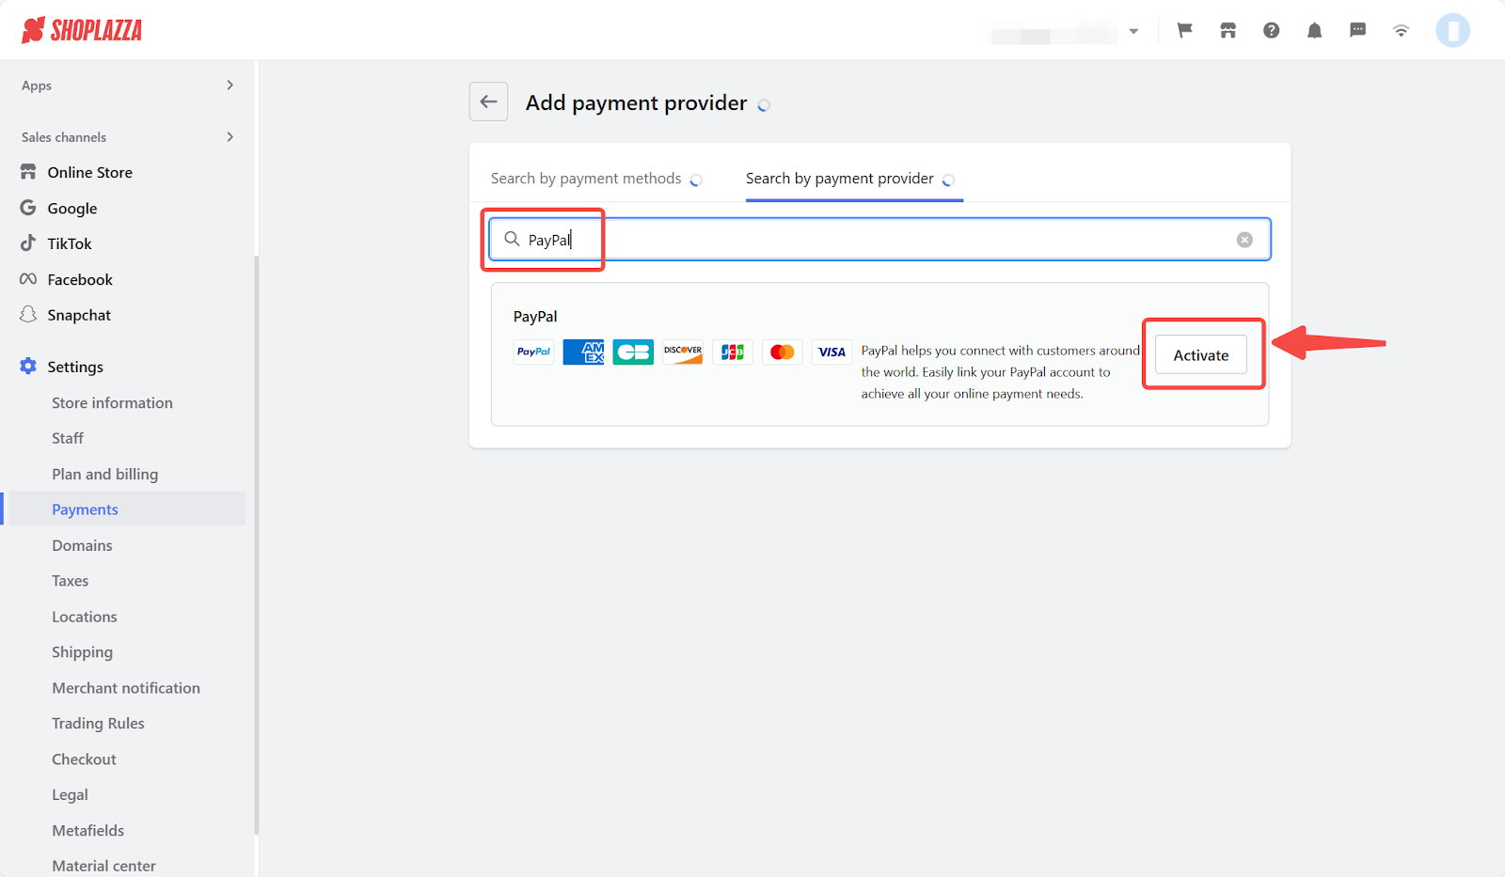Open Metafields settings
The width and height of the screenshot is (1505, 877).
[87, 830]
